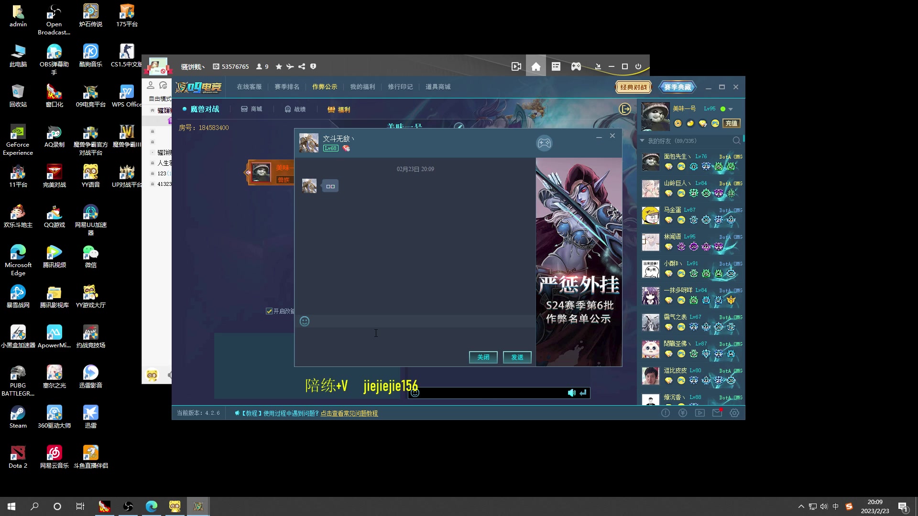The width and height of the screenshot is (918, 516).
Task: Click the exit room arrow icon
Action: pos(625,109)
